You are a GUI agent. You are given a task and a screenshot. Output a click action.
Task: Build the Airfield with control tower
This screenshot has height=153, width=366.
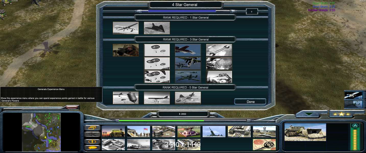(x=264, y=132)
